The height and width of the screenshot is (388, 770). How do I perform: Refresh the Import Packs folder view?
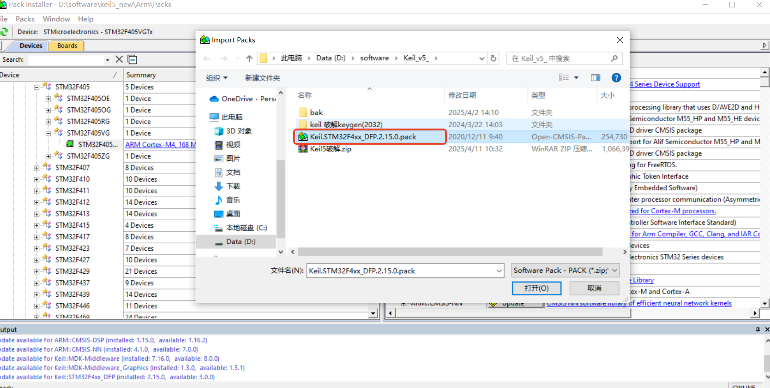point(493,59)
